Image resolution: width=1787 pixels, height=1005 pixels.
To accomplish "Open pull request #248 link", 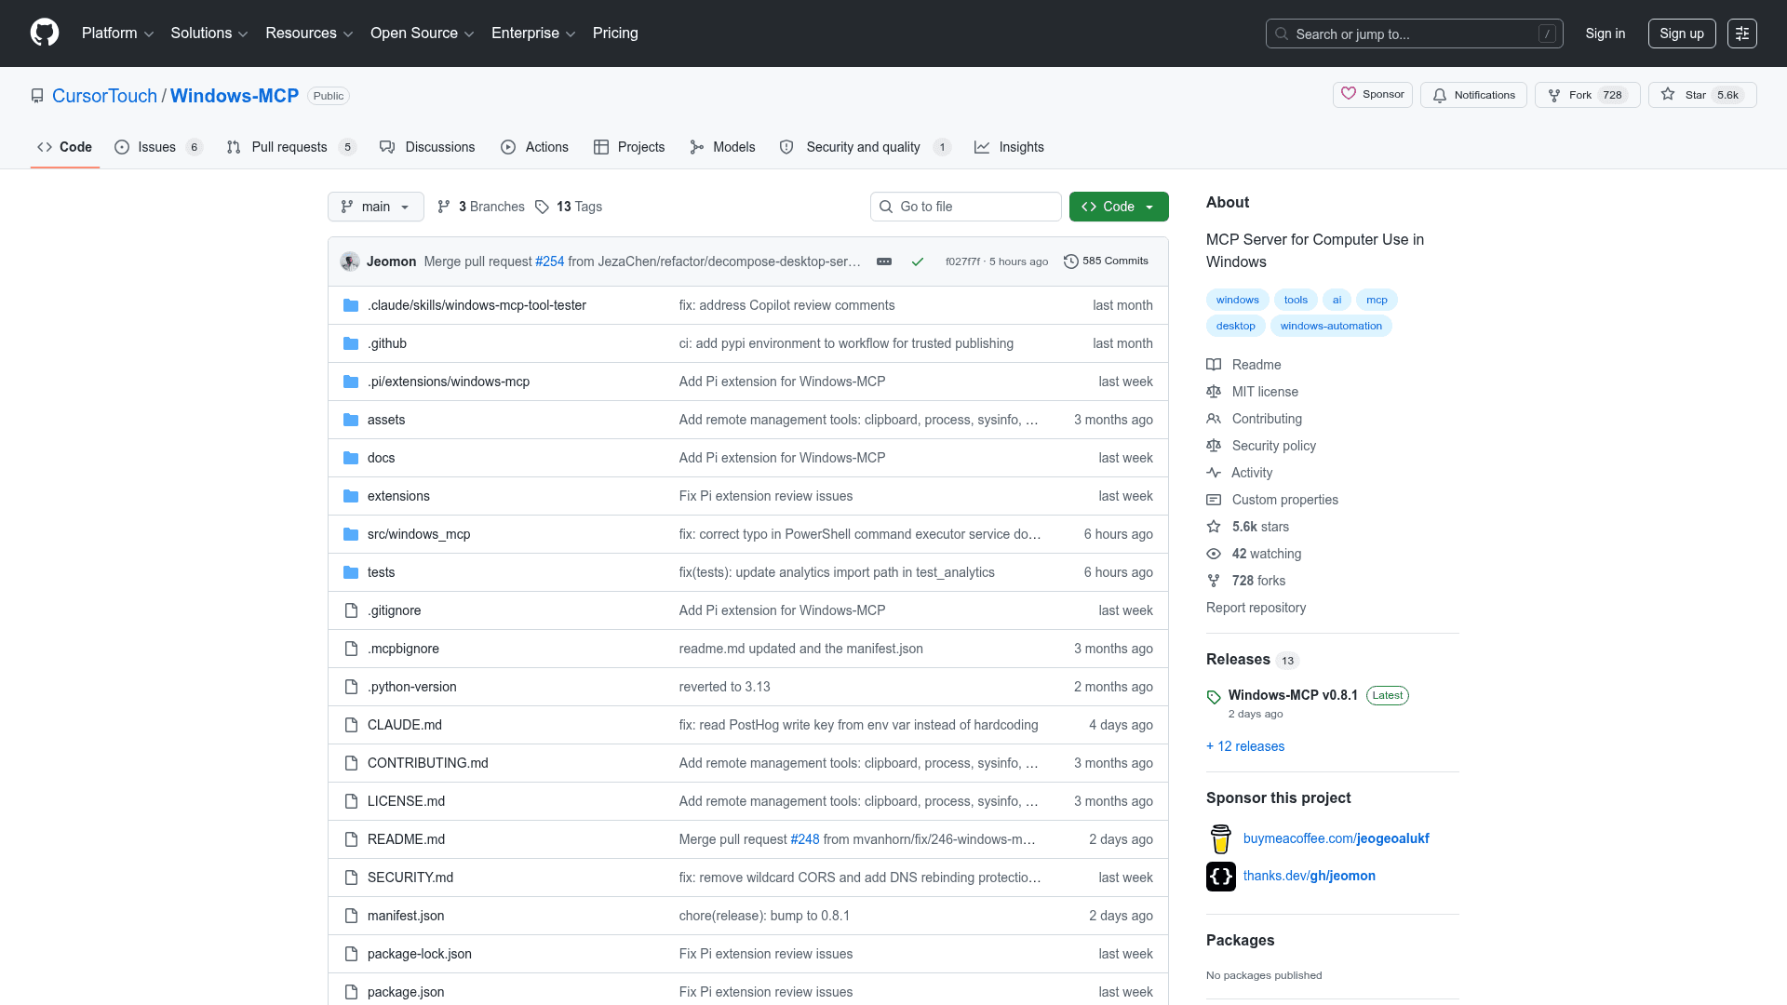I will pos(805,839).
